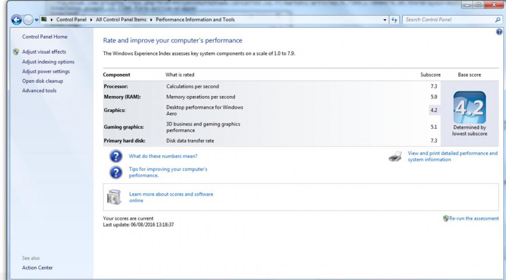Screen dimensions: 506x280
Task: Click question icon beside What do these numbers mean
Action: 116,156
